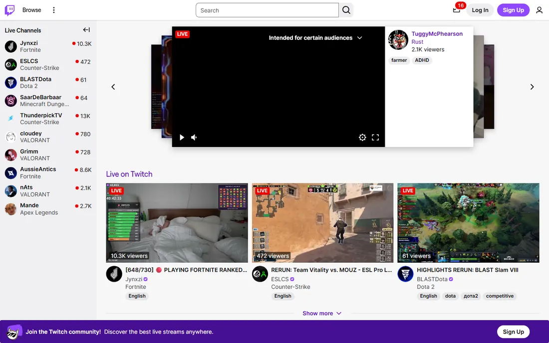Open cloudey avatar in sidebar

11,137
